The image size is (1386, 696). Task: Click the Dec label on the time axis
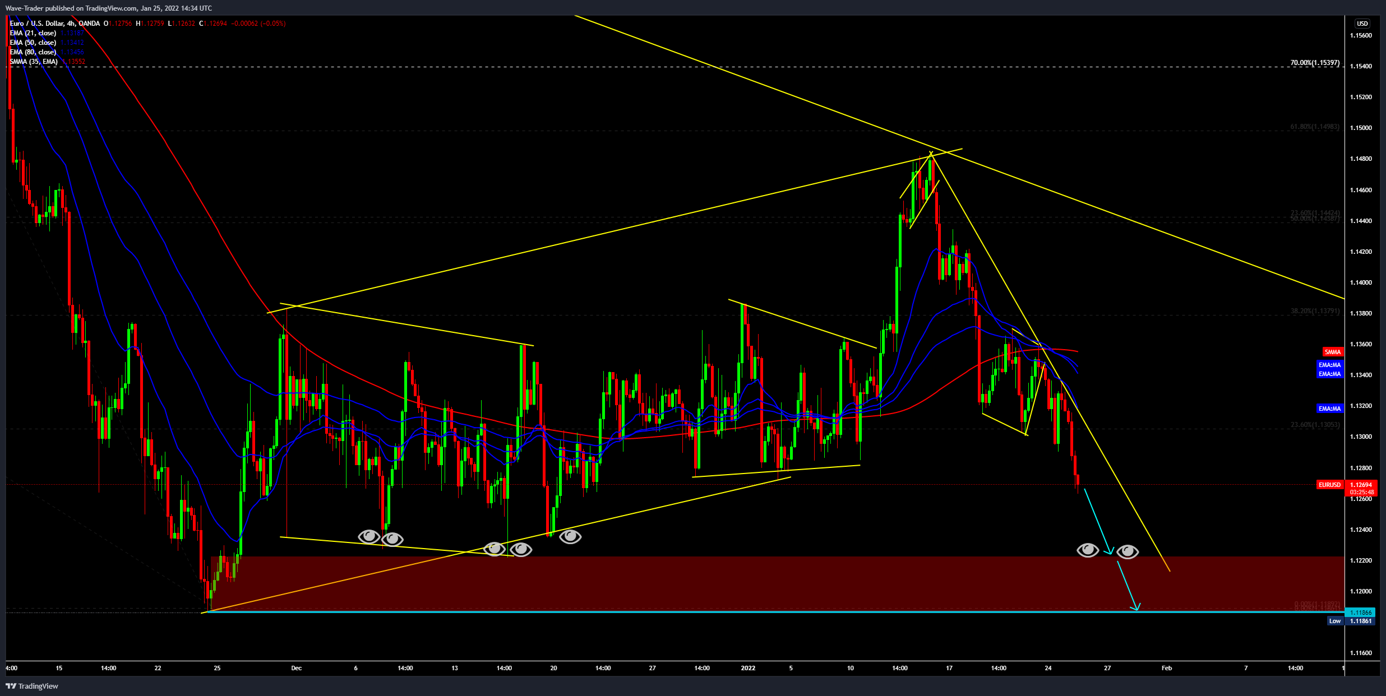point(297,668)
